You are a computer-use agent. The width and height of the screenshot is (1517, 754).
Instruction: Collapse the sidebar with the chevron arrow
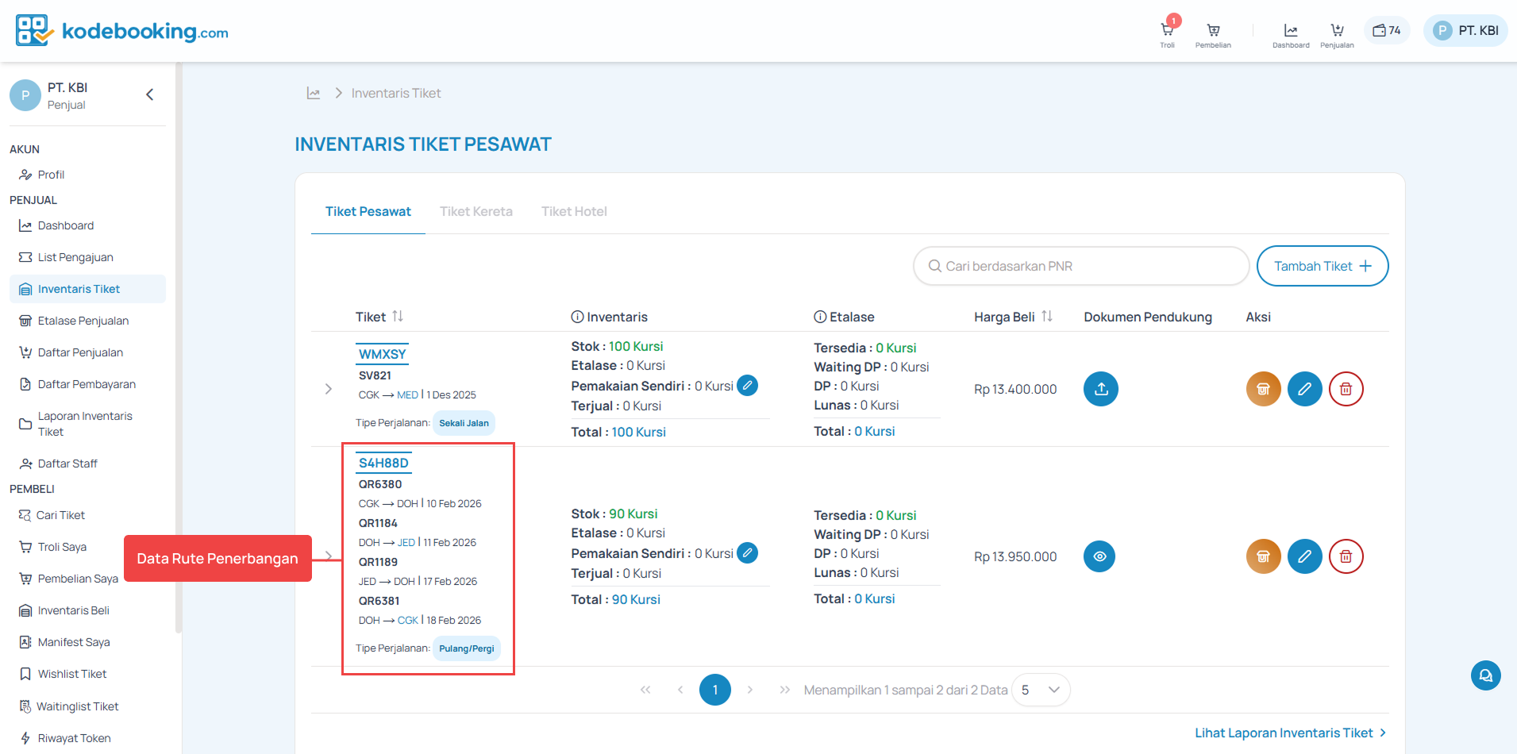click(x=150, y=95)
